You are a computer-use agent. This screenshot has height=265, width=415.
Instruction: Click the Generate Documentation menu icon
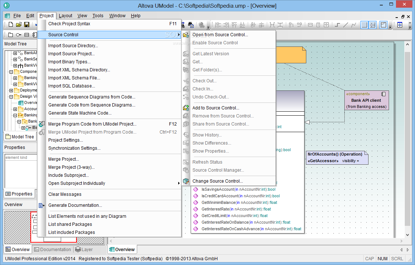(x=42, y=205)
